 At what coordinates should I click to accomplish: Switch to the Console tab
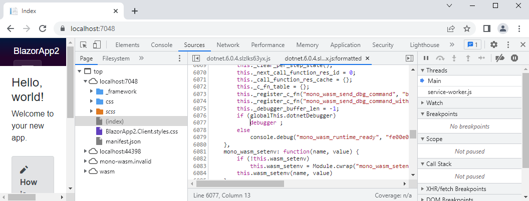point(162,45)
